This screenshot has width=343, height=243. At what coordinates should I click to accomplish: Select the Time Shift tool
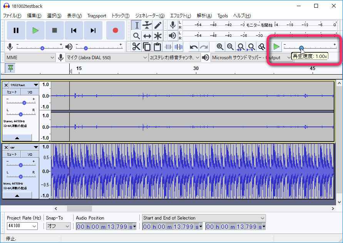147,36
